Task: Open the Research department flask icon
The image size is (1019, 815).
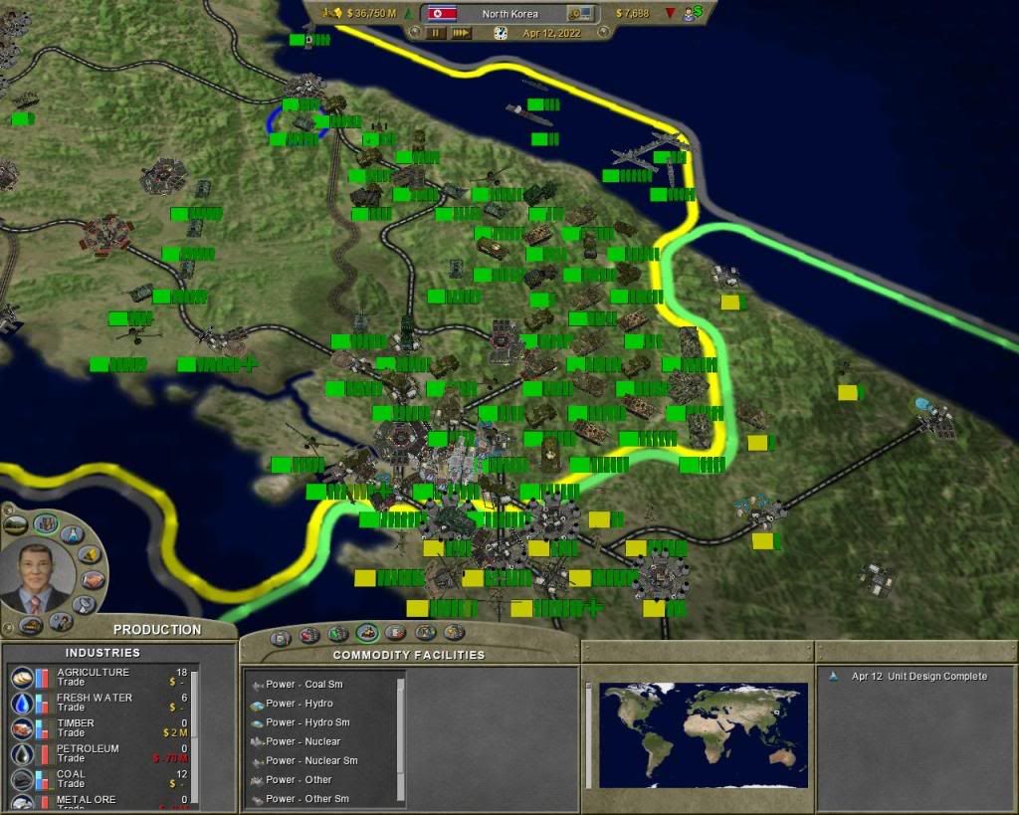Action: point(72,534)
